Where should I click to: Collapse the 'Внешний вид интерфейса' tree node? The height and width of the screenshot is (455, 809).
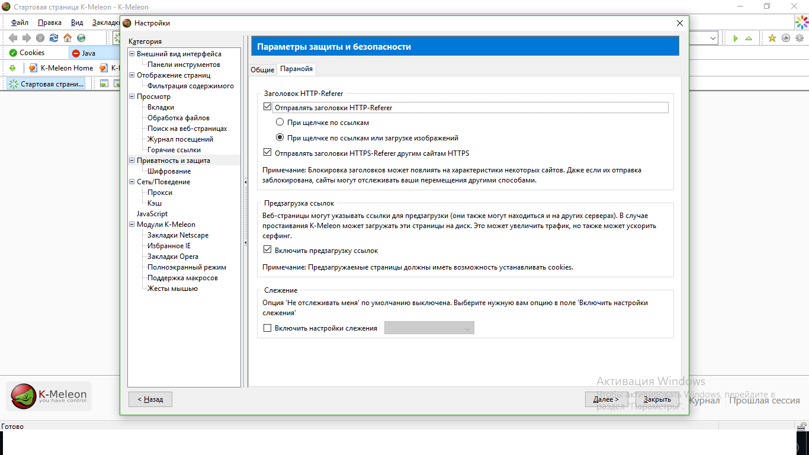click(131, 54)
